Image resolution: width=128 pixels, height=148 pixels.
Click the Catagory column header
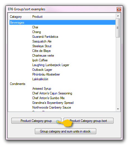20,17
